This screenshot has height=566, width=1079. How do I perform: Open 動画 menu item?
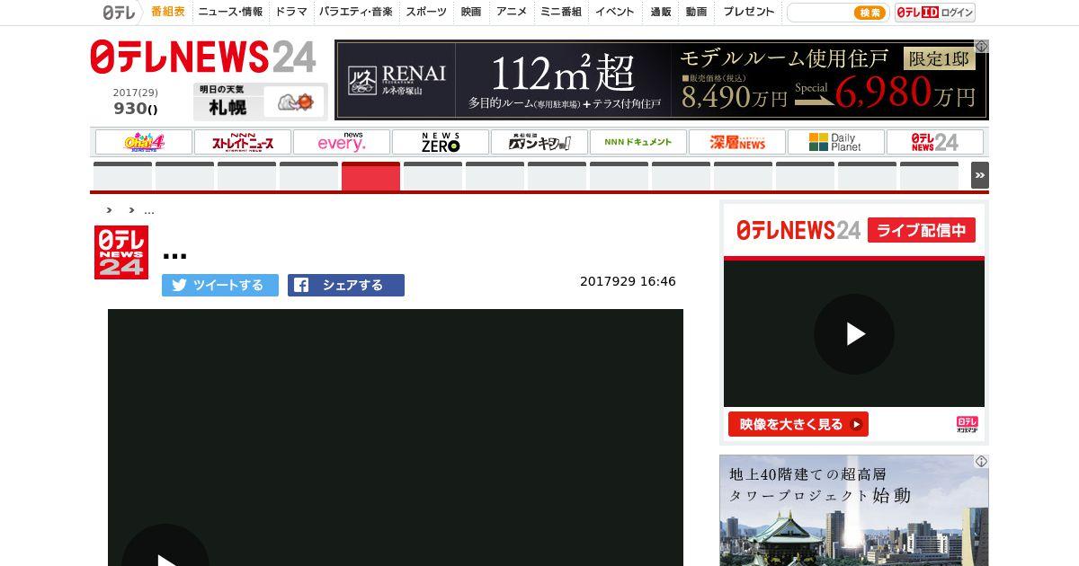coord(696,12)
